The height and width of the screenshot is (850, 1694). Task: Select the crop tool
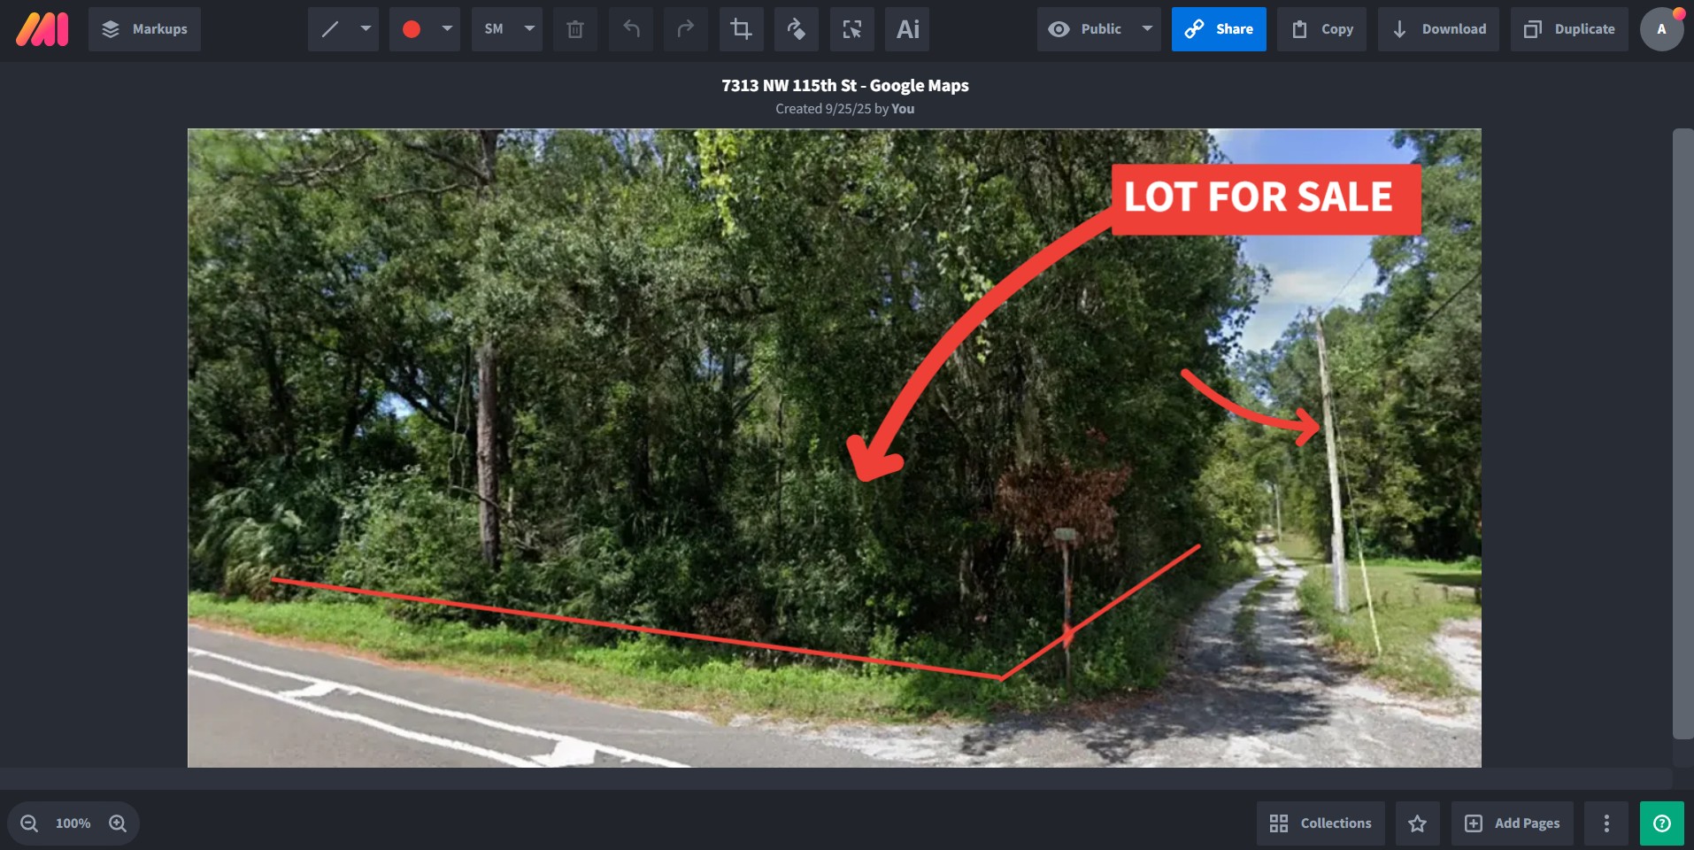pos(742,29)
